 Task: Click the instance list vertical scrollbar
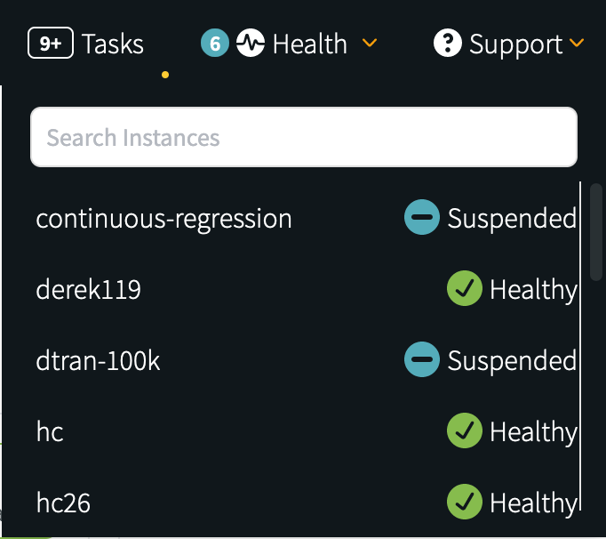click(596, 232)
